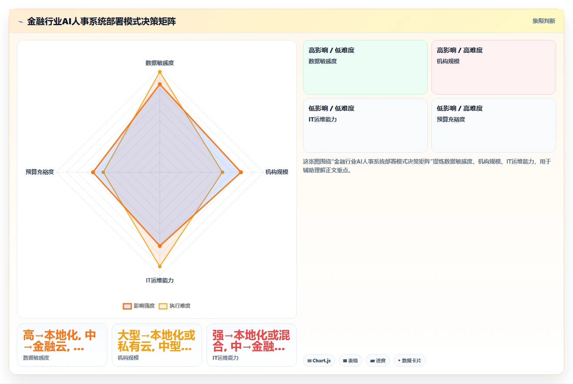The image size is (573, 384).
Task: Click the 数据敏感度 radar axis label
Action: click(x=160, y=63)
